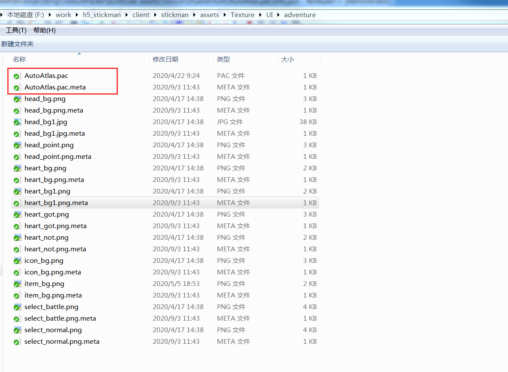This screenshot has width=508, height=372.
Task: Open the 工具(T) menu
Action: (16, 30)
